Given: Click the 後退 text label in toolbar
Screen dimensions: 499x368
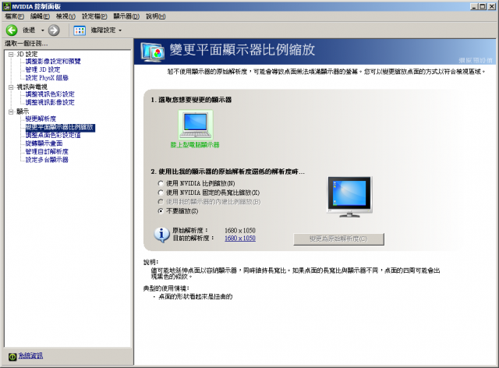Looking at the screenshot, I should (x=29, y=30).
